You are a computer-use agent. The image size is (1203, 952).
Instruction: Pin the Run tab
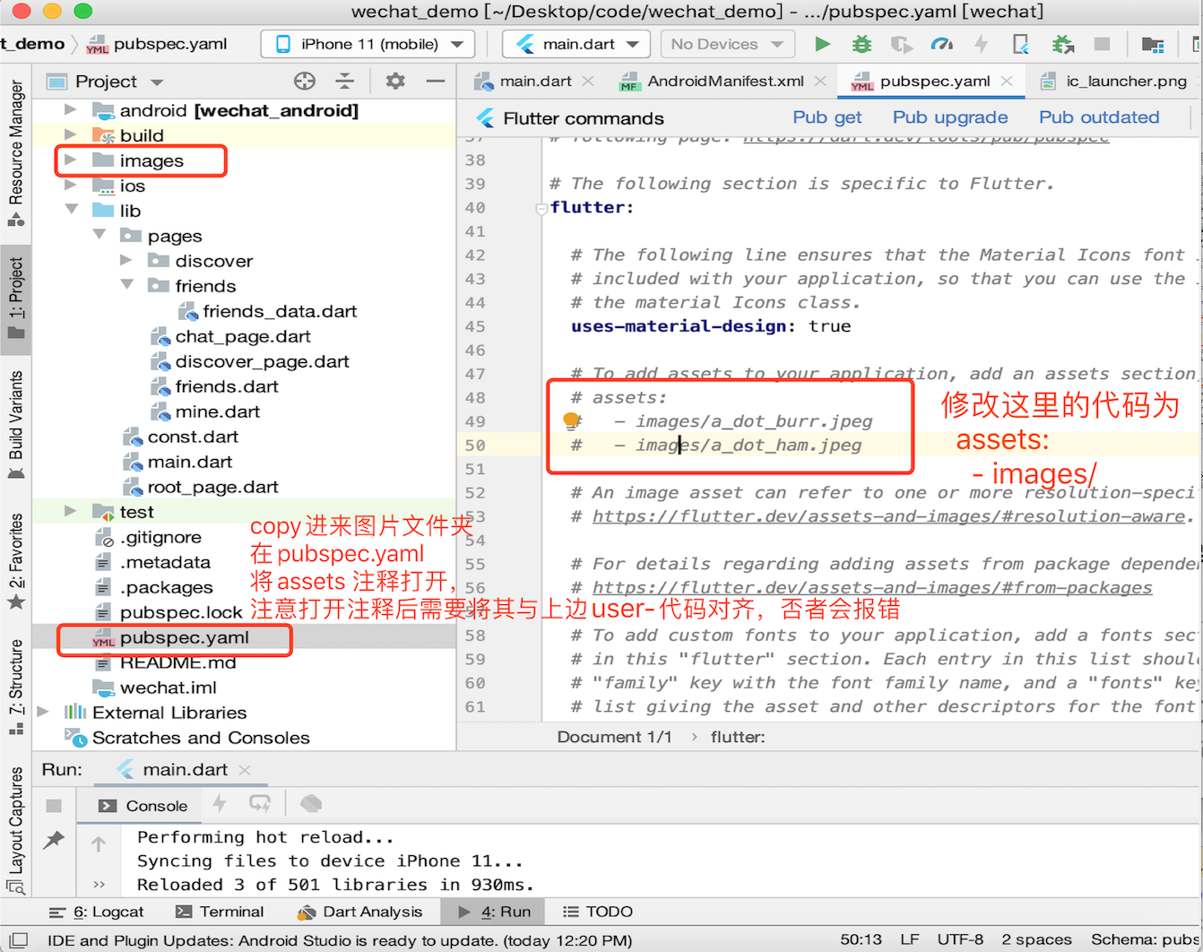54,840
